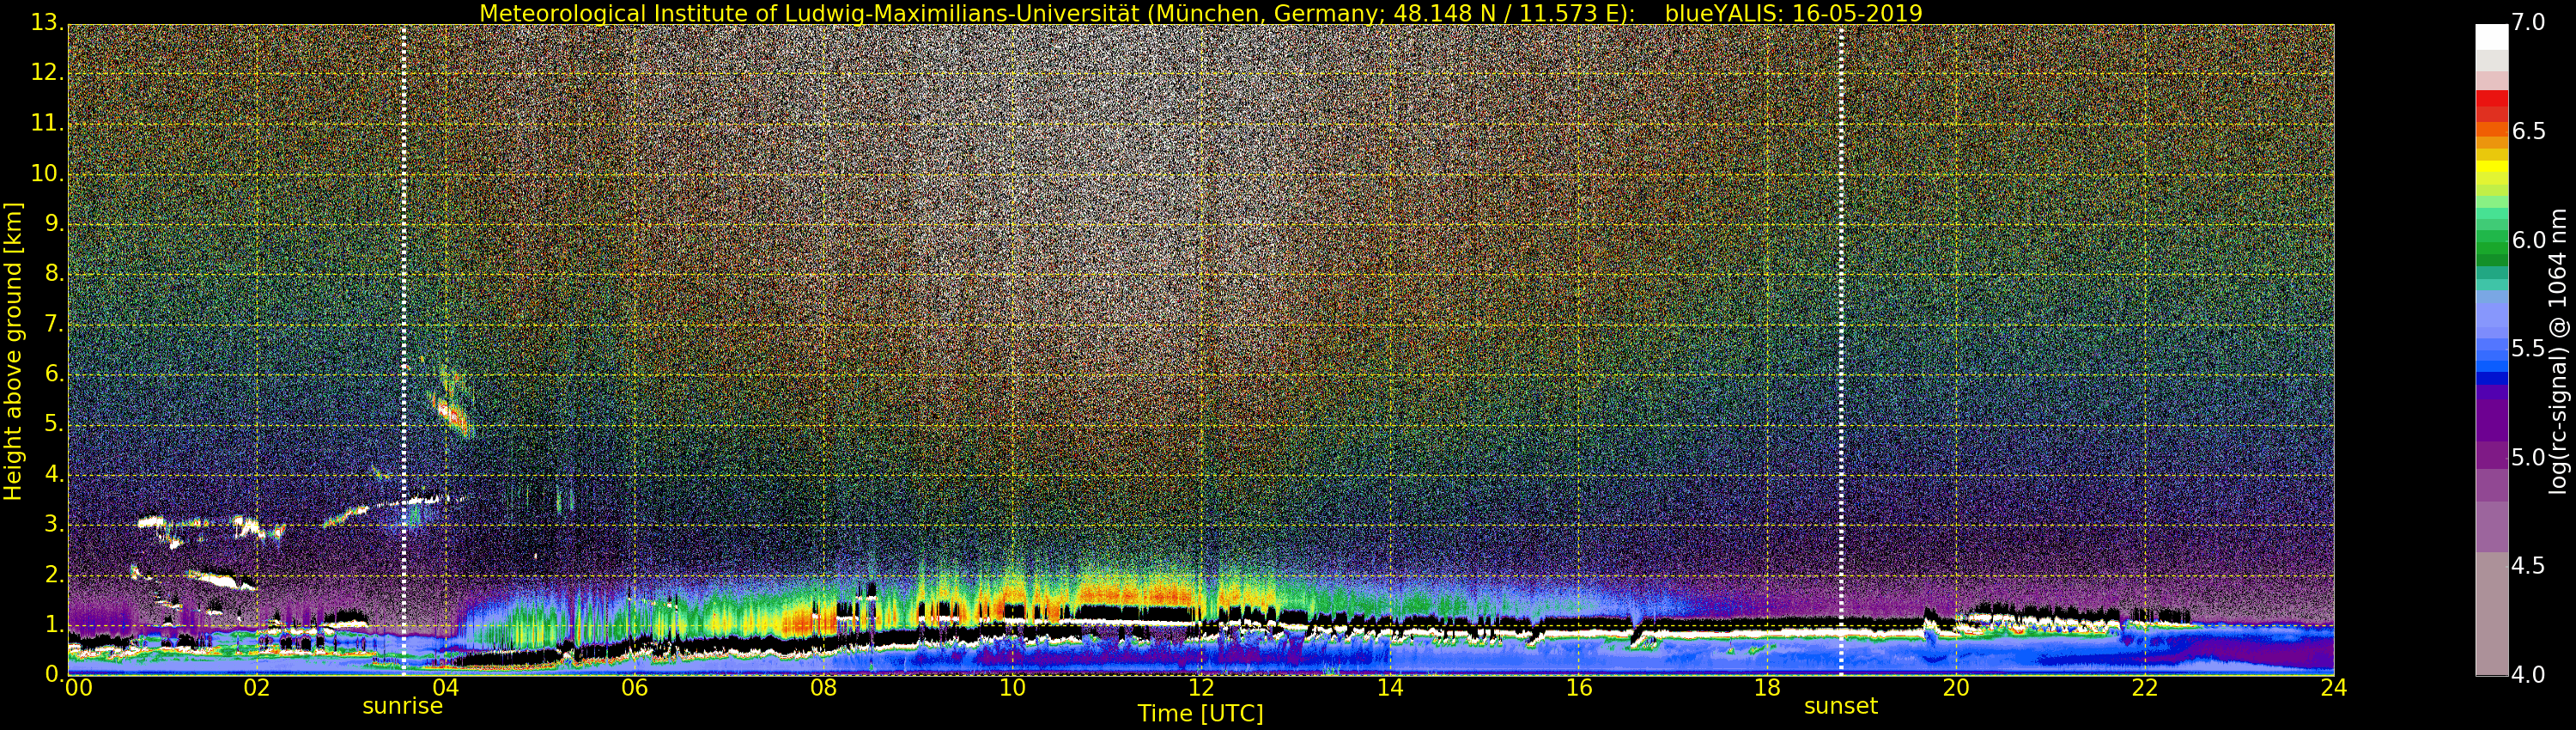Image resolution: width=2576 pixels, height=730 pixels.
Task: Click the colorbar tick label '4.5'
Action: click(2528, 566)
